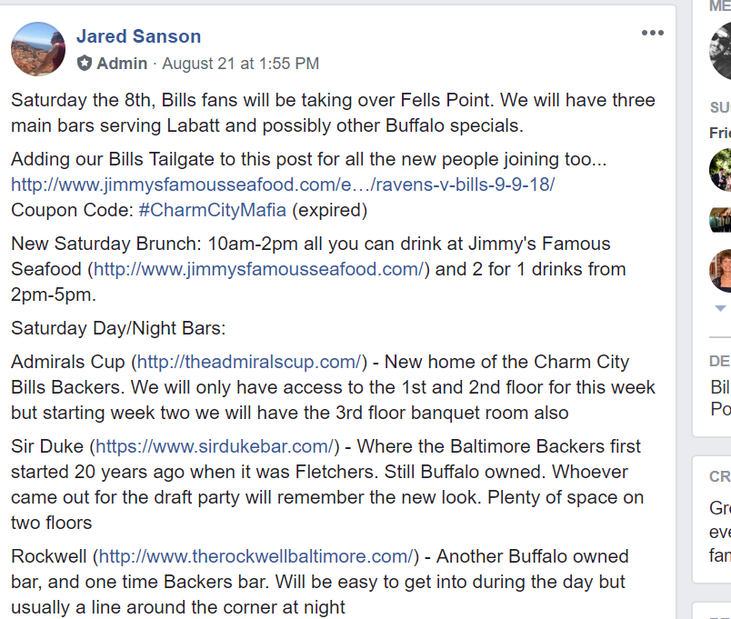Viewport: 731px width, 619px height.
Task: Click Jared Sanson's profile picture
Action: click(x=38, y=49)
